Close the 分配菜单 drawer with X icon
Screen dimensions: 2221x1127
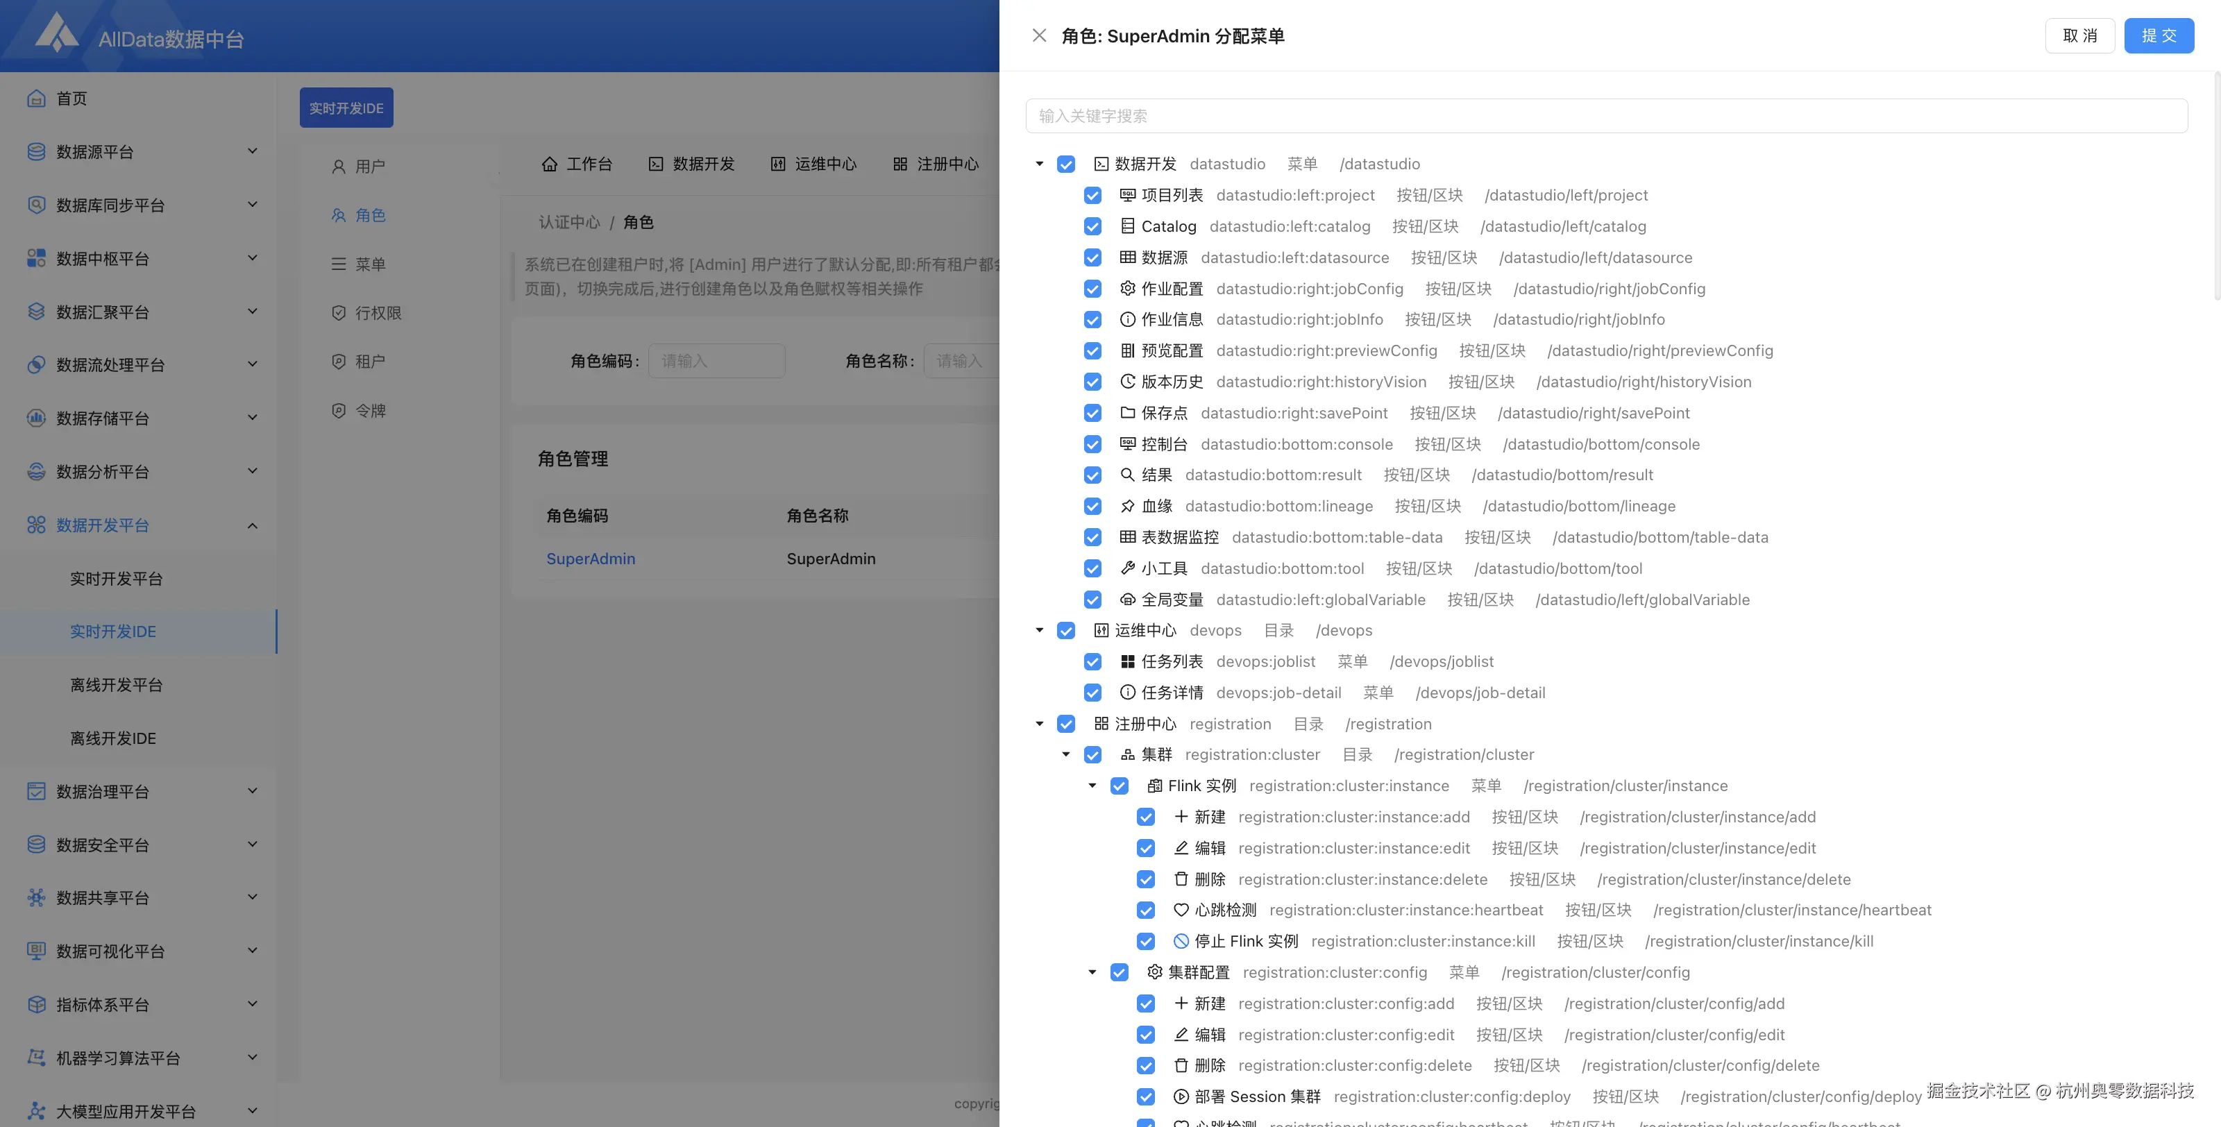tap(1039, 35)
